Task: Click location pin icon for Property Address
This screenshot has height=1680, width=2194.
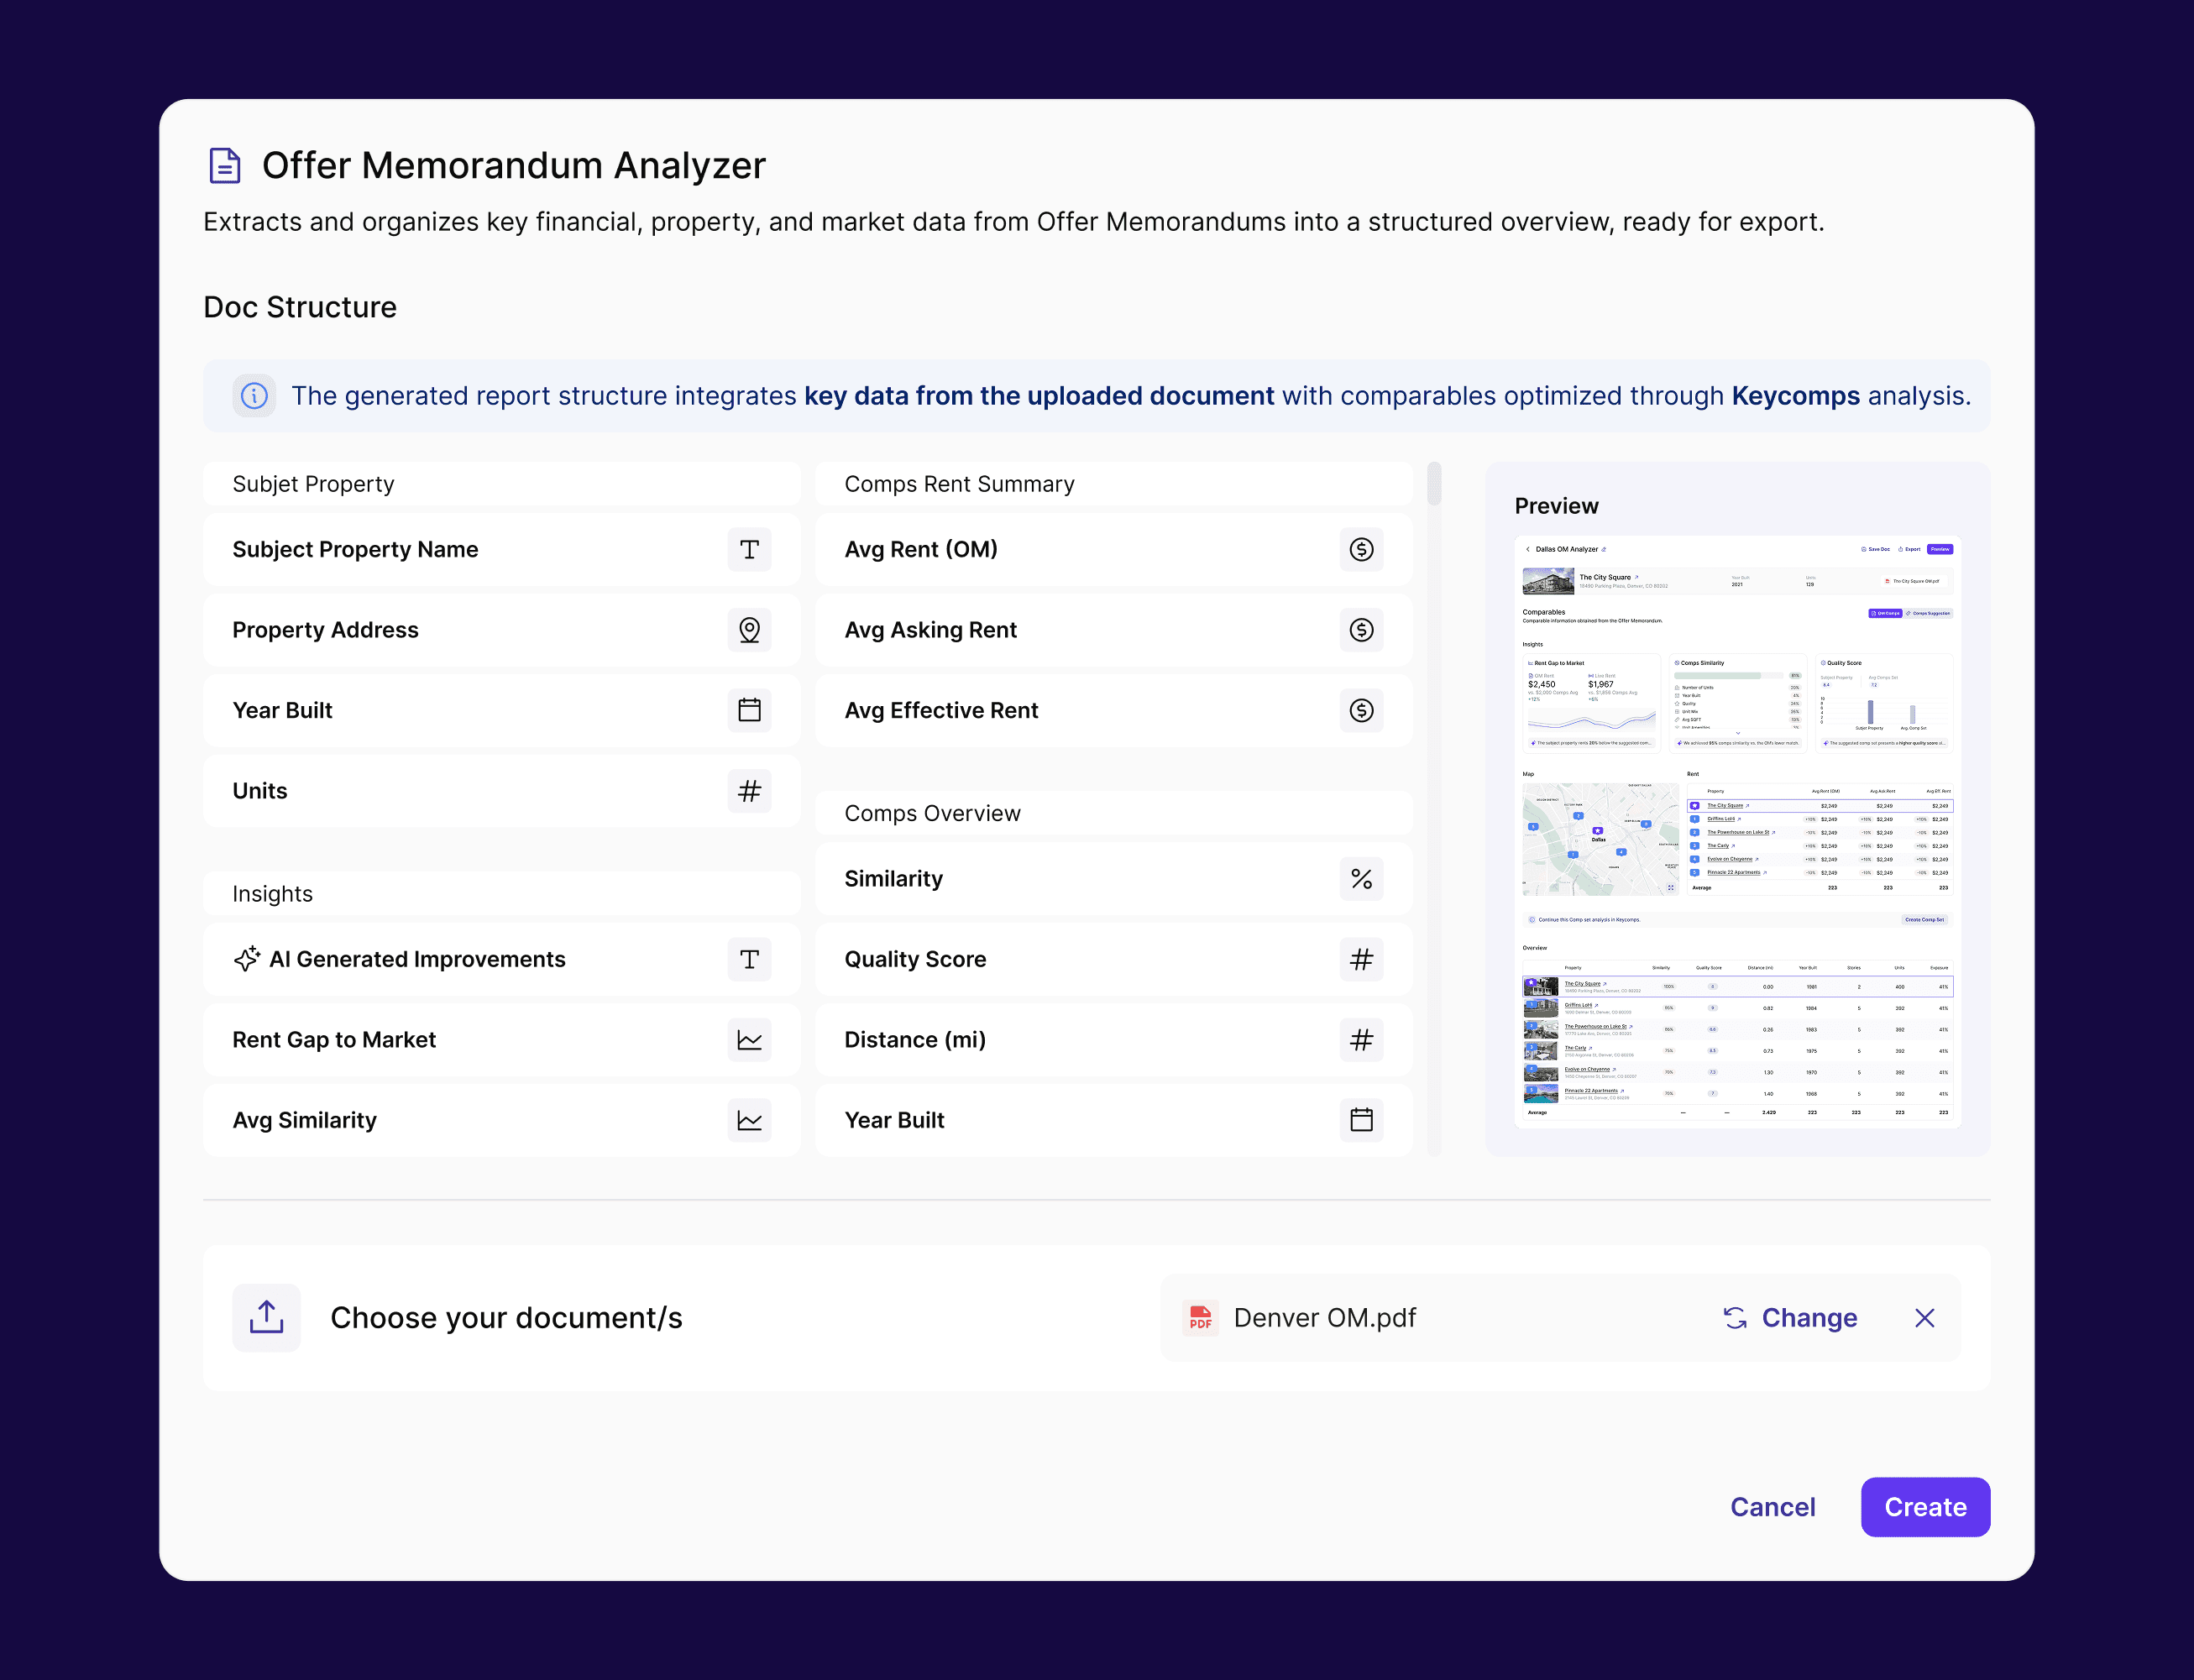Action: (749, 630)
